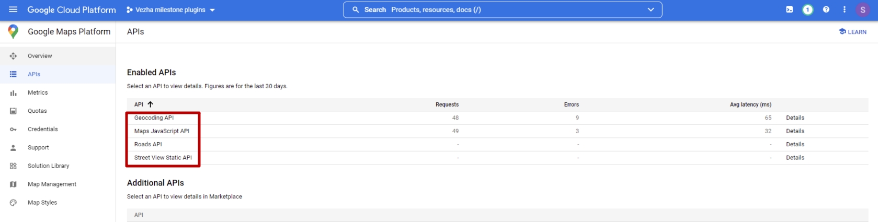The image size is (878, 222).
Task: Expand the search bar dropdown arrow
Action: (651, 10)
